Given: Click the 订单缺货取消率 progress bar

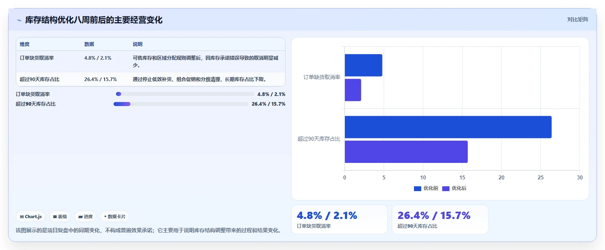Looking at the screenshot, I should point(185,94).
